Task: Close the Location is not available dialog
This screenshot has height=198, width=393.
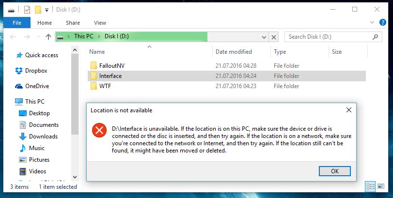Action: (x=348, y=110)
